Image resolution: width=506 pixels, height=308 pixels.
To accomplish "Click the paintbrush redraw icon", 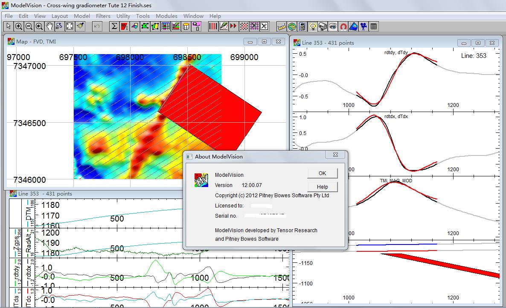I will click(80, 26).
